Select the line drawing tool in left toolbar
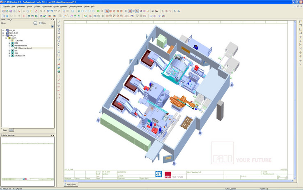303x190 pixels. pyautogui.click(x=59, y=22)
